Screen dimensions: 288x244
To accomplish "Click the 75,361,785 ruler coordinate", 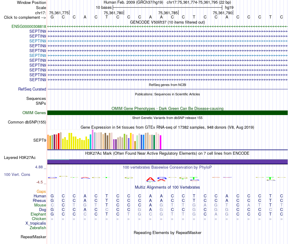I will pos(168,13).
